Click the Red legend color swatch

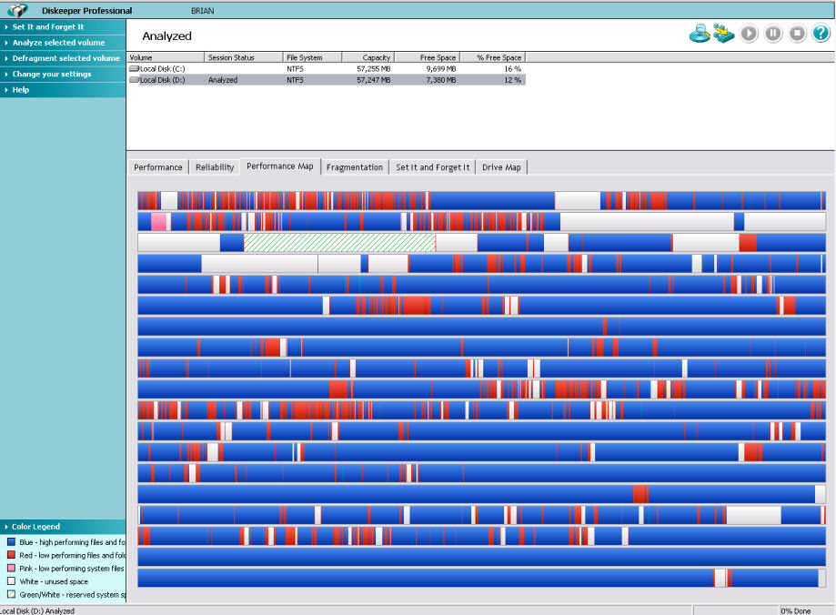click(11, 555)
